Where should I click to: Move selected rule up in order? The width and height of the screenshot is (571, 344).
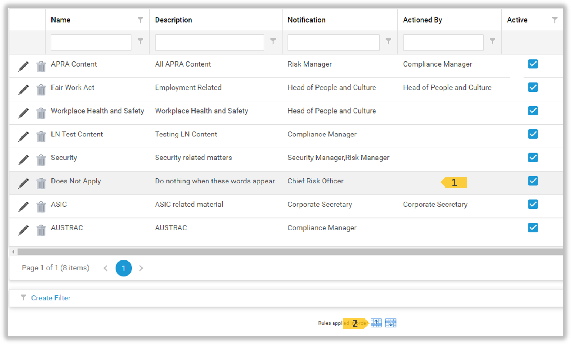point(376,323)
